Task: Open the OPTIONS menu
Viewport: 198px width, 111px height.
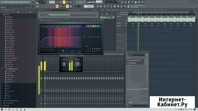Action: click(x=21, y=2)
